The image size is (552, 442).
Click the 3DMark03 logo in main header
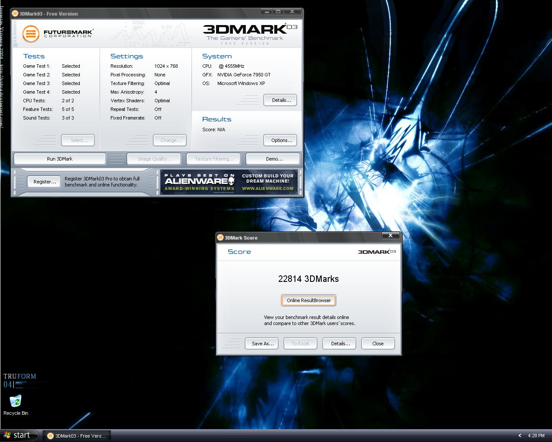(250, 29)
